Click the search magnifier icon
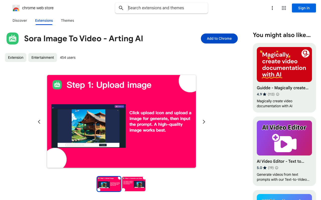The height and width of the screenshot is (200, 321). click(x=121, y=8)
